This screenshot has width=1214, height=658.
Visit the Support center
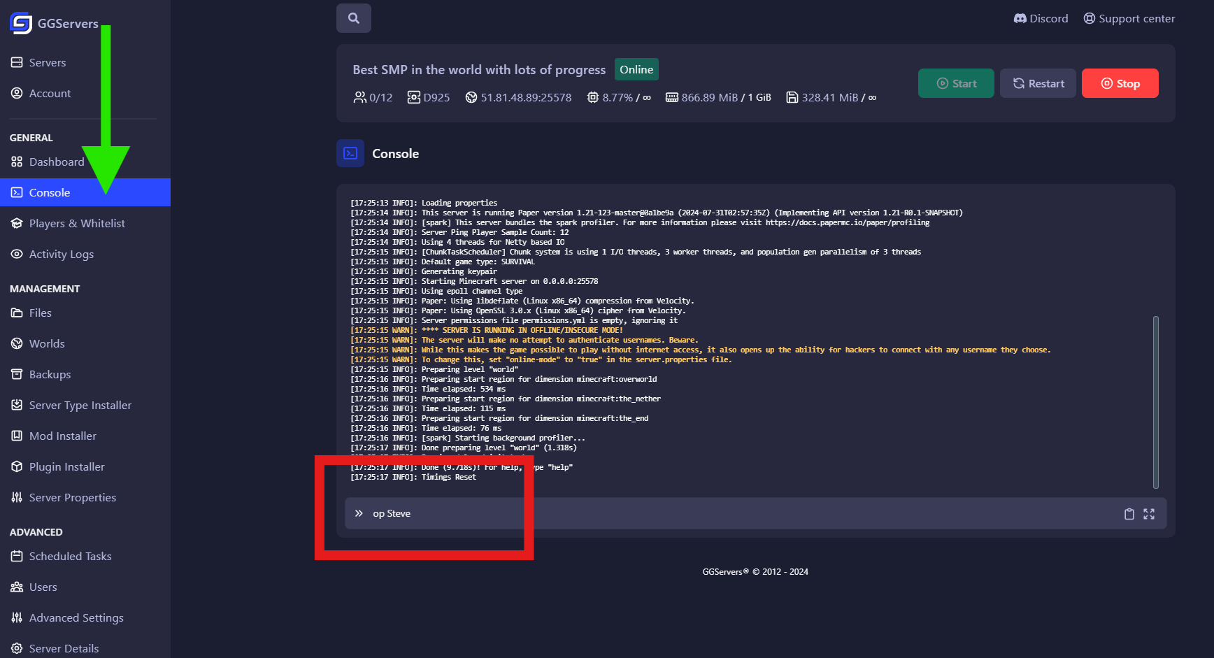pos(1129,18)
